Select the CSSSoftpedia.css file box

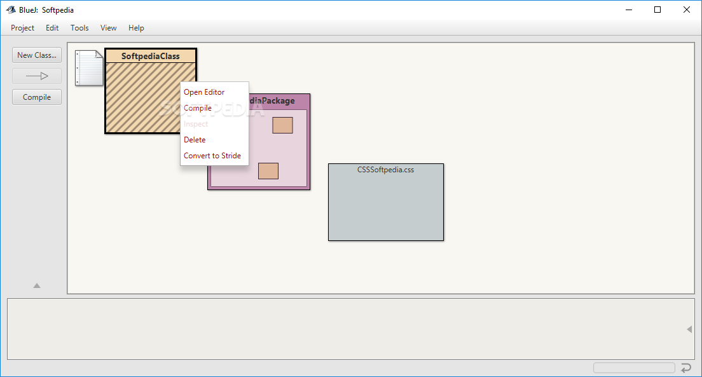click(386, 202)
